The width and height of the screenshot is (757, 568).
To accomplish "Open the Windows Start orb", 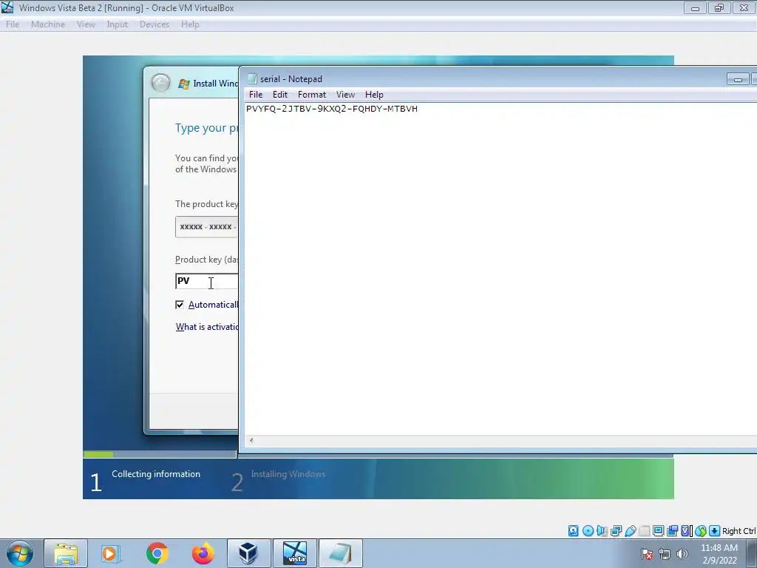I will [x=20, y=553].
